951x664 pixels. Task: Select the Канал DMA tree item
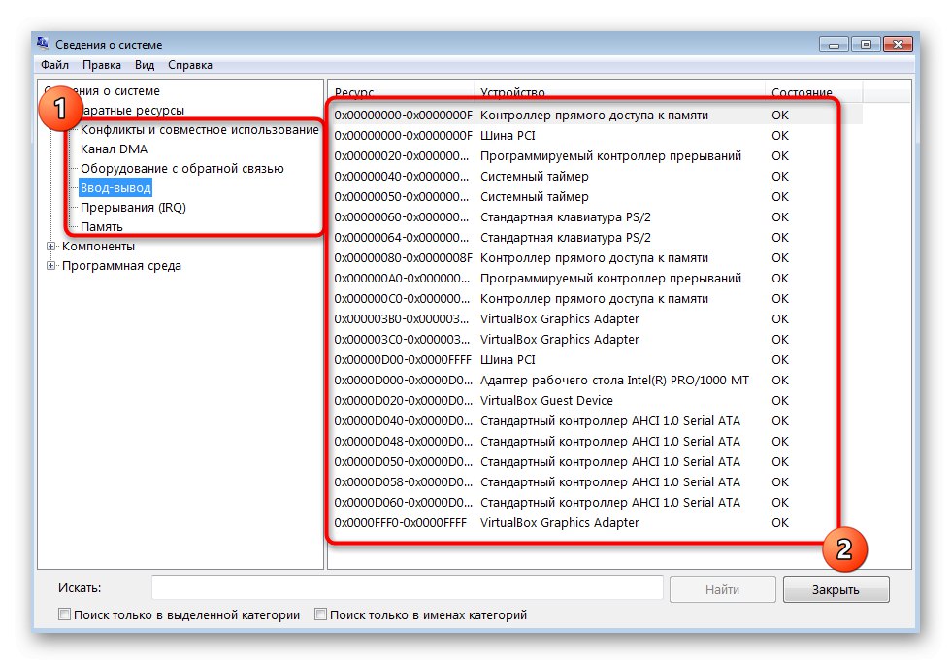coord(115,149)
